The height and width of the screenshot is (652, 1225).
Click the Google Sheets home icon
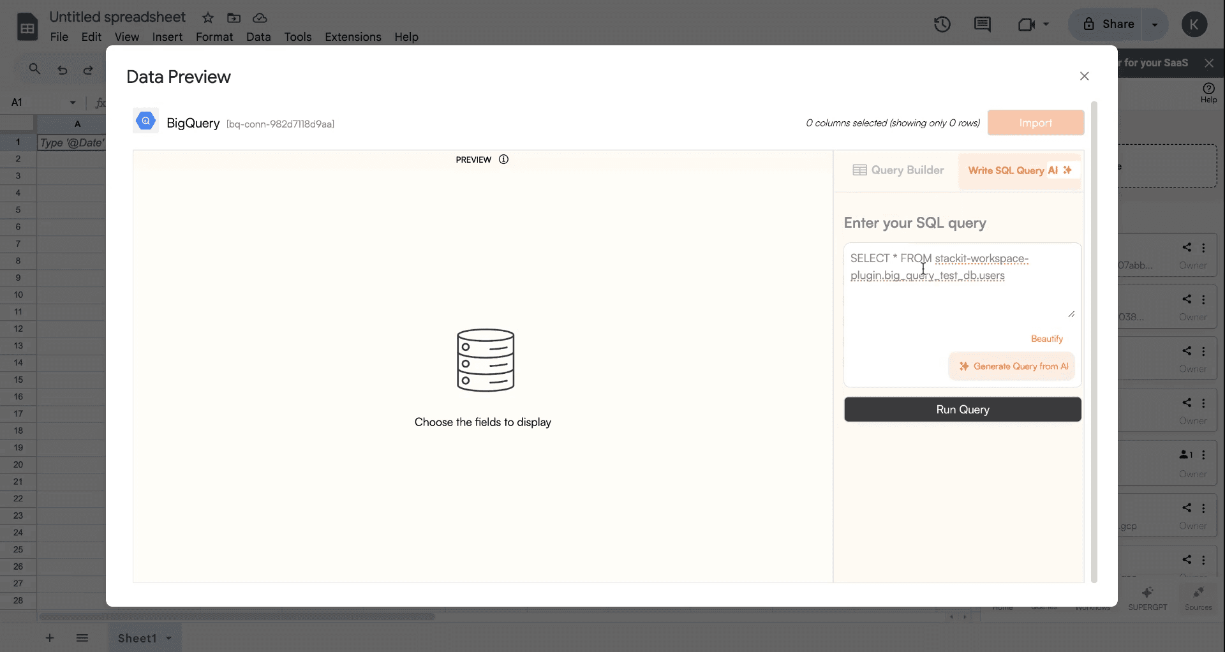[x=27, y=27]
